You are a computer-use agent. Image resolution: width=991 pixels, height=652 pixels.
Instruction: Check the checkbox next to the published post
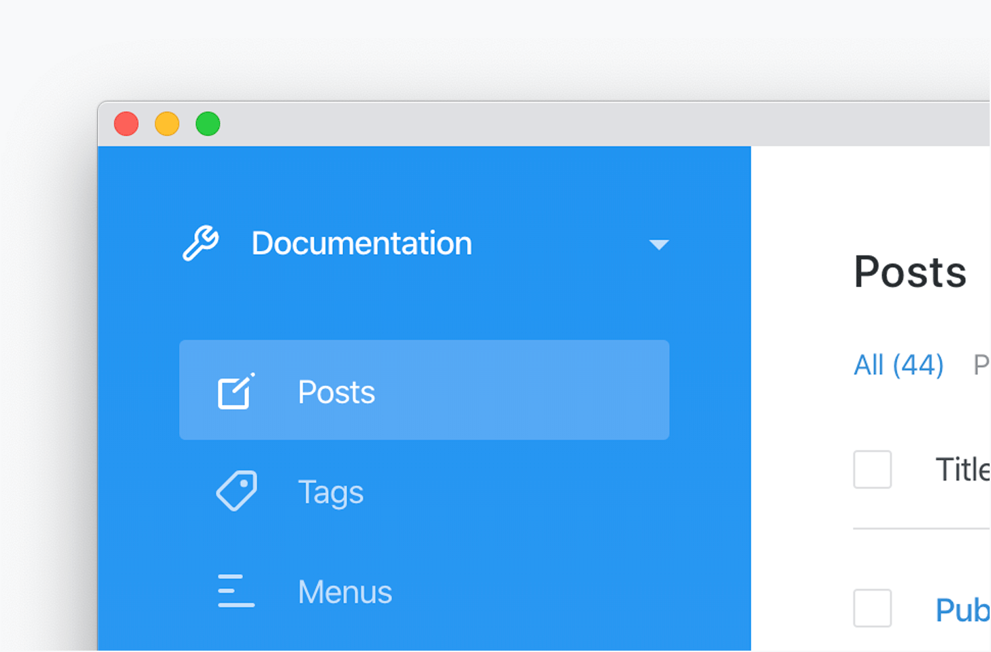pyautogui.click(x=872, y=608)
